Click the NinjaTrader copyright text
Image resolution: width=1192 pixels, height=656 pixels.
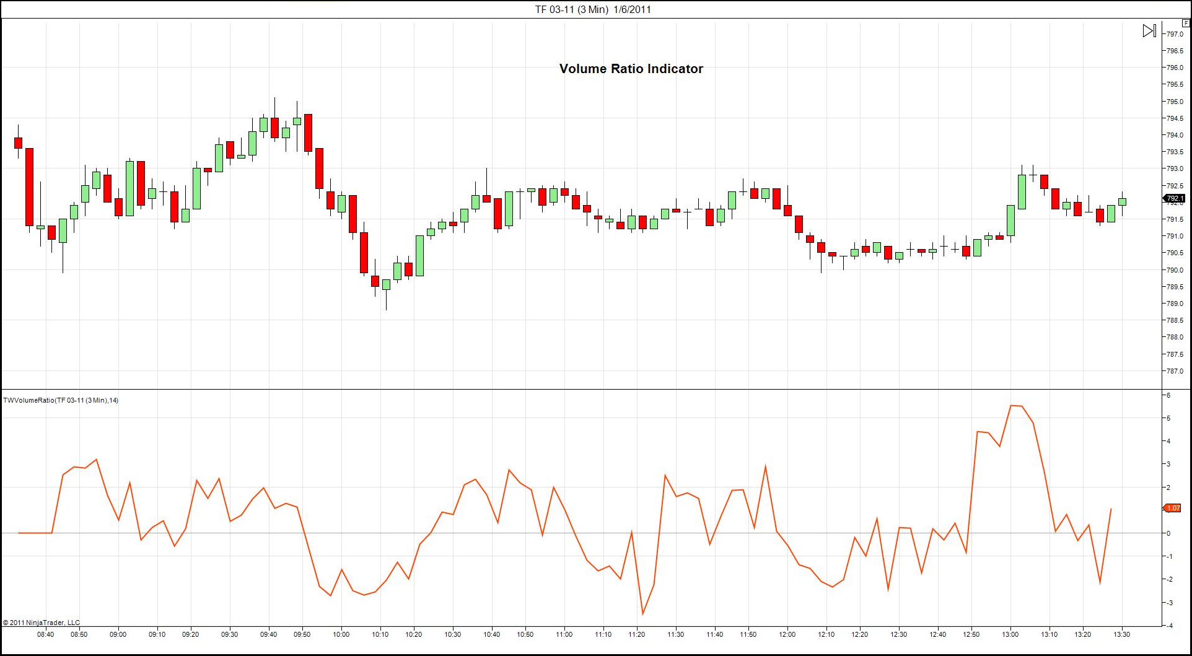42,623
